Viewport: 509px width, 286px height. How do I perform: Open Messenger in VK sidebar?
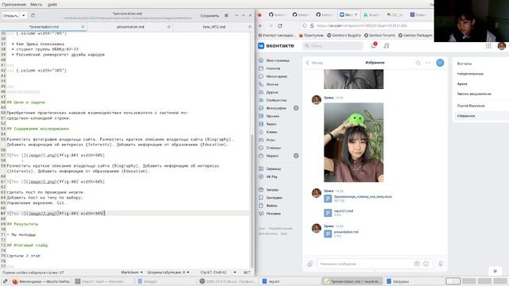[x=273, y=76]
